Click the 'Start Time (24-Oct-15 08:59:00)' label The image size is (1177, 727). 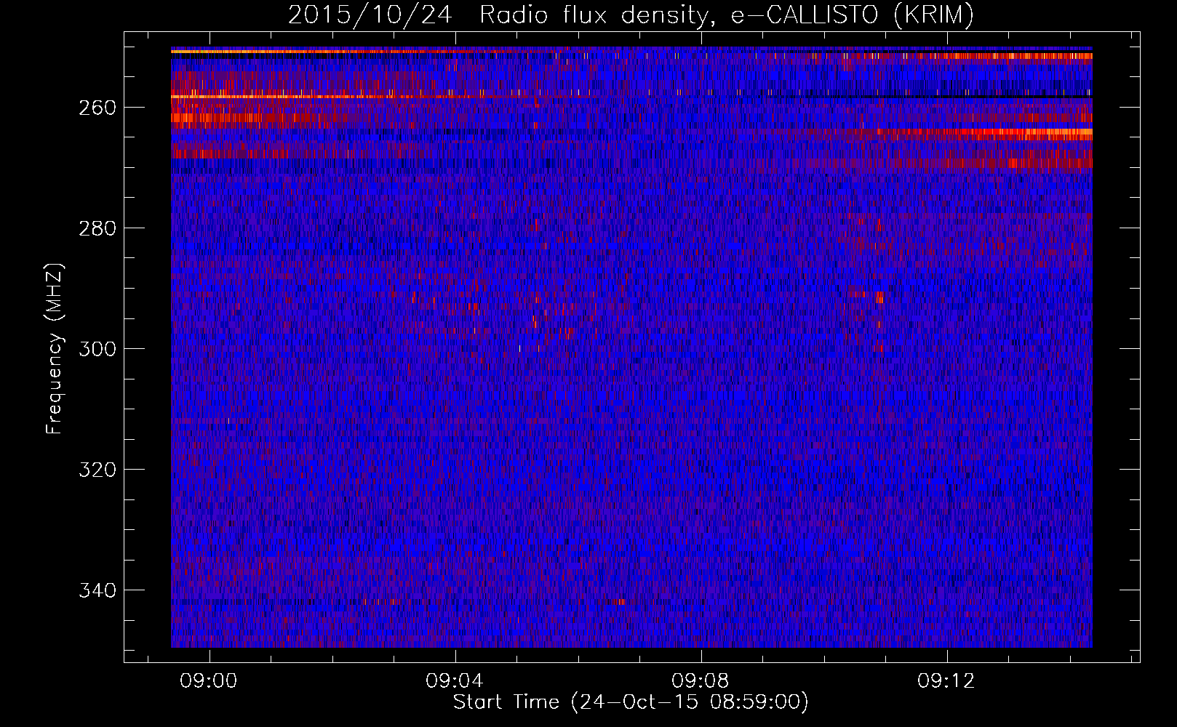tap(631, 702)
